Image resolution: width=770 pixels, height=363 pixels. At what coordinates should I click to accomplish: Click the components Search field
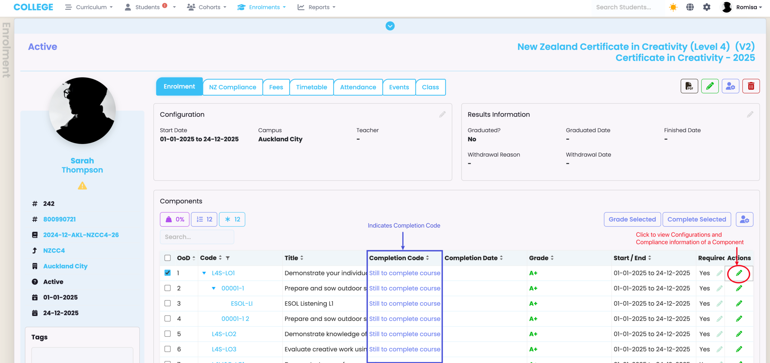197,237
